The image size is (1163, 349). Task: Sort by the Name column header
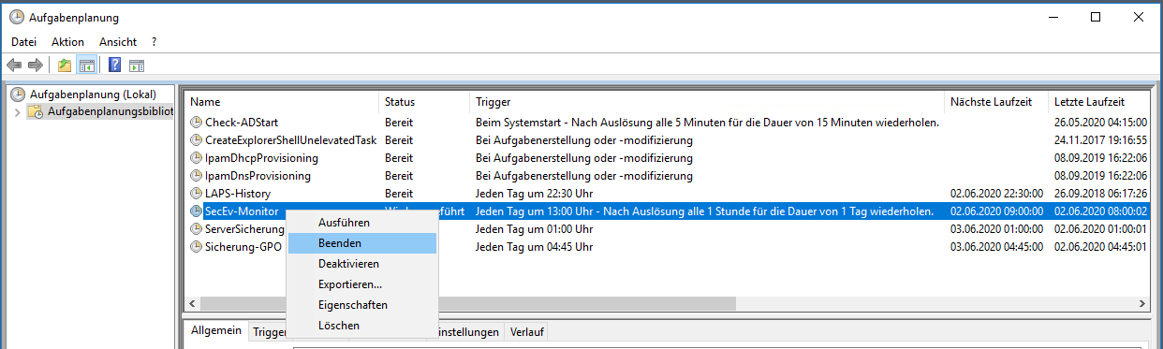pos(282,101)
